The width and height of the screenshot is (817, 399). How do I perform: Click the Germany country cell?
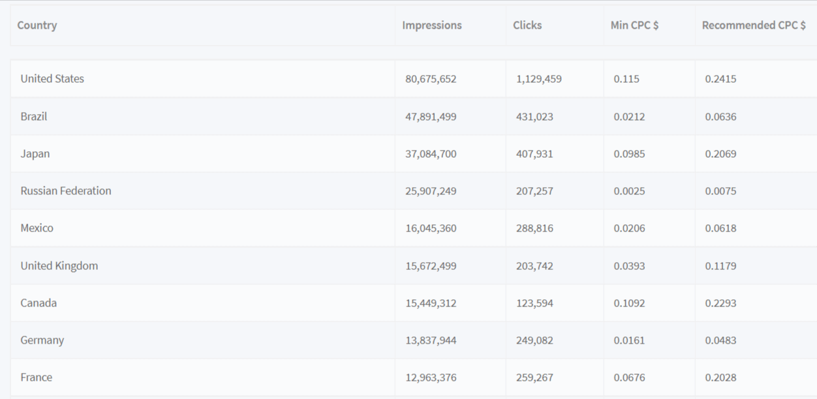click(42, 340)
